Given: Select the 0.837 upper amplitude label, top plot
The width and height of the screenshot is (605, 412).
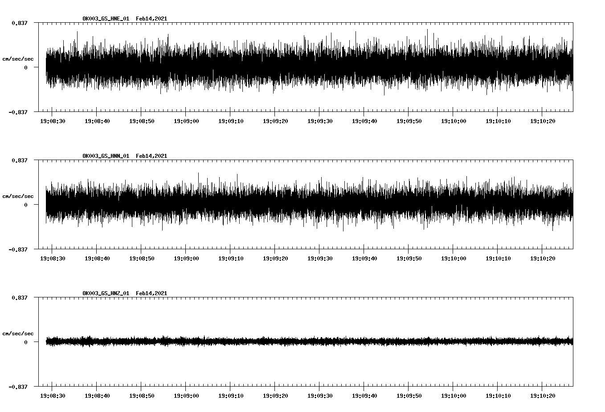Looking at the screenshot, I should click(20, 22).
